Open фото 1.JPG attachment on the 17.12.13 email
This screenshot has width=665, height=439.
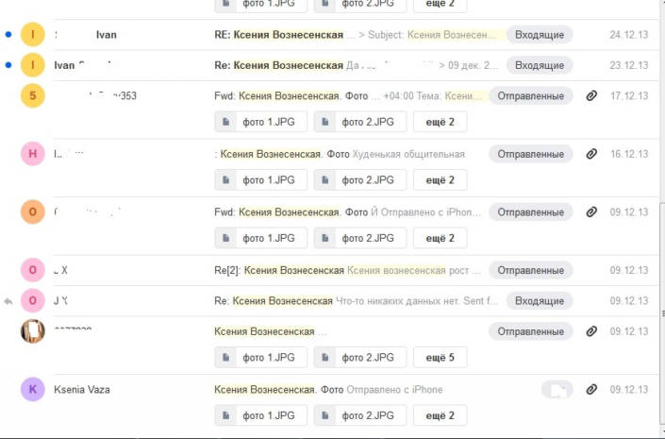[261, 122]
